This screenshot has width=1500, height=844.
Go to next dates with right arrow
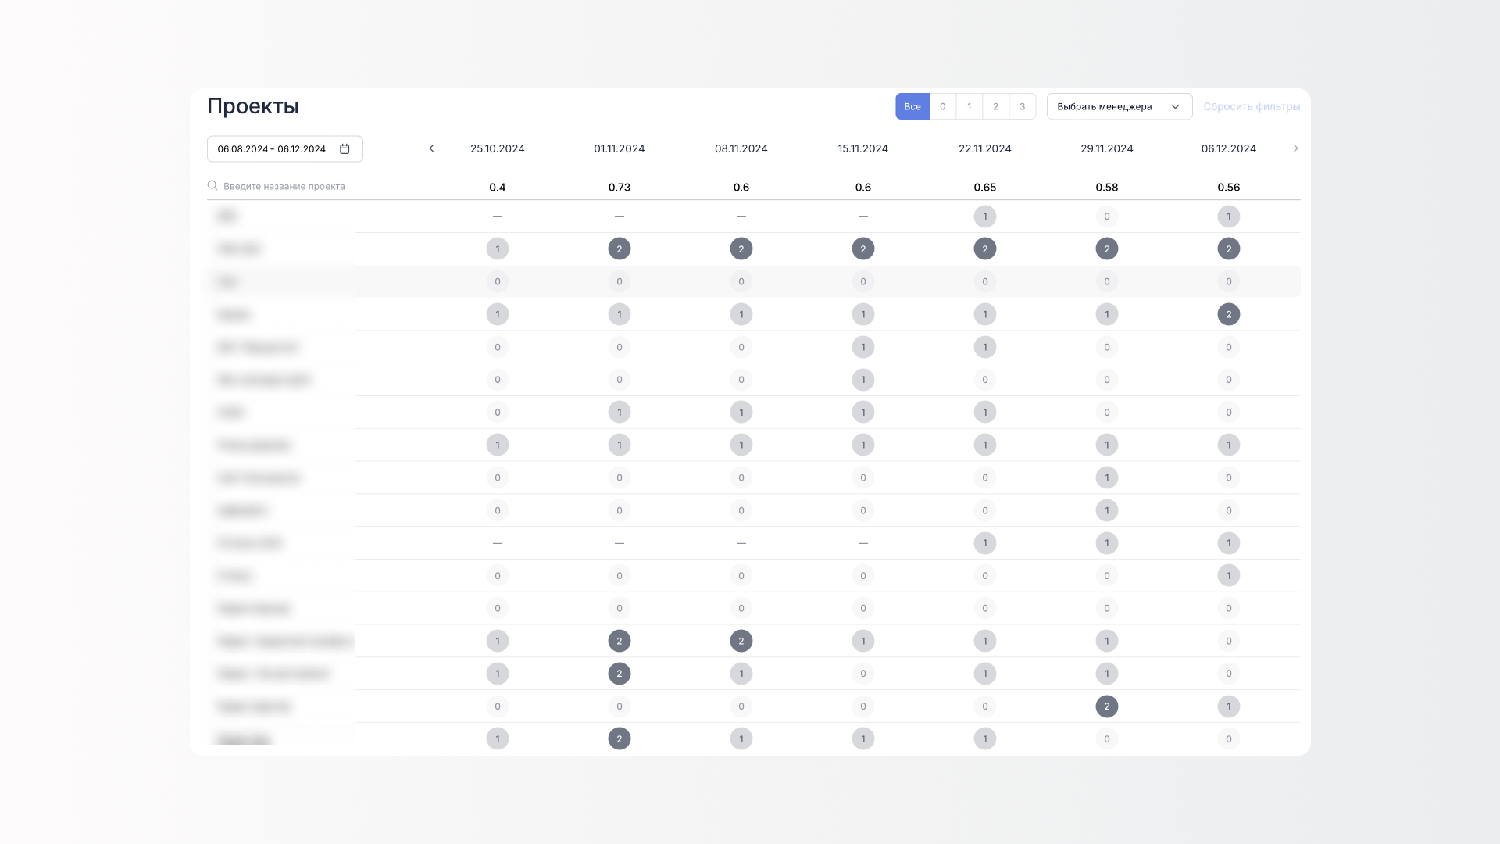click(x=1295, y=148)
